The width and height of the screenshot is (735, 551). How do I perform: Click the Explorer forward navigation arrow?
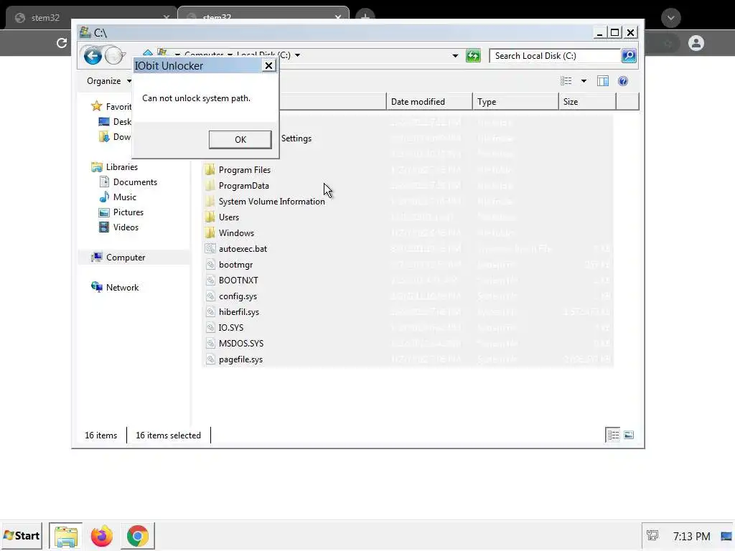[114, 56]
